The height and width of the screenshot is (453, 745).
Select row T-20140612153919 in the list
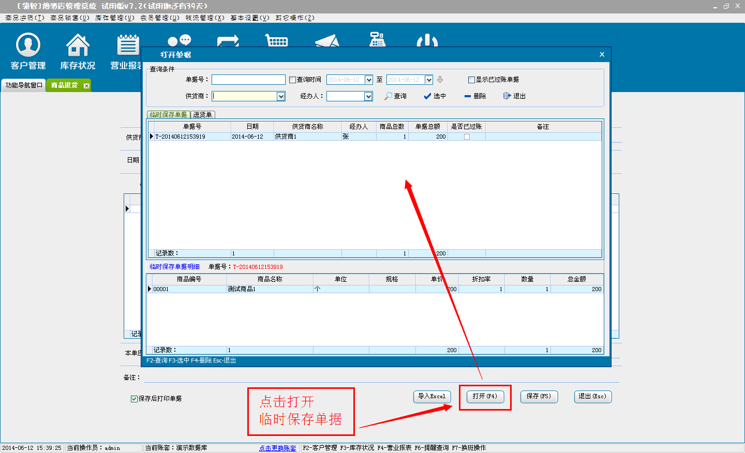point(191,137)
